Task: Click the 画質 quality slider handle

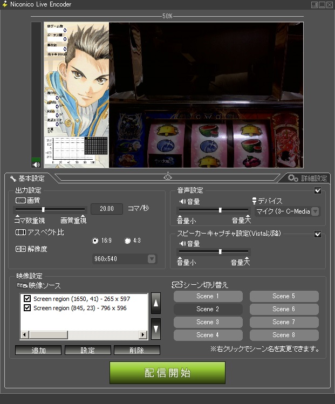Action: [x=43, y=209]
